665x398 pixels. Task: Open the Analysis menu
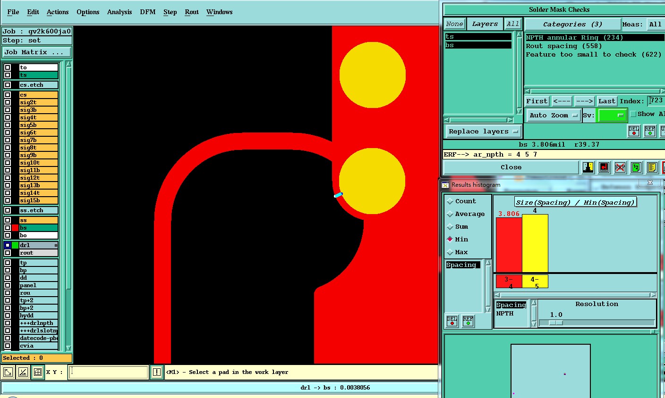119,12
